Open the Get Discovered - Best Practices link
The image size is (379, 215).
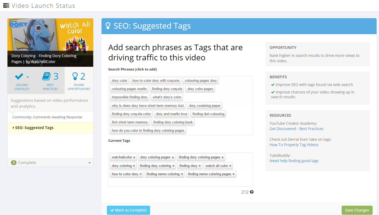(x=296, y=129)
